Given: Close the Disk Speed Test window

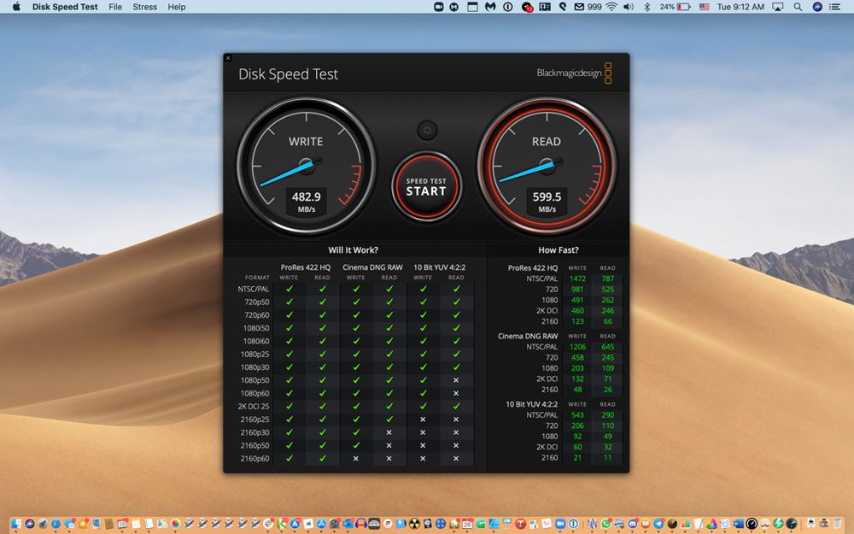Looking at the screenshot, I should click(228, 58).
